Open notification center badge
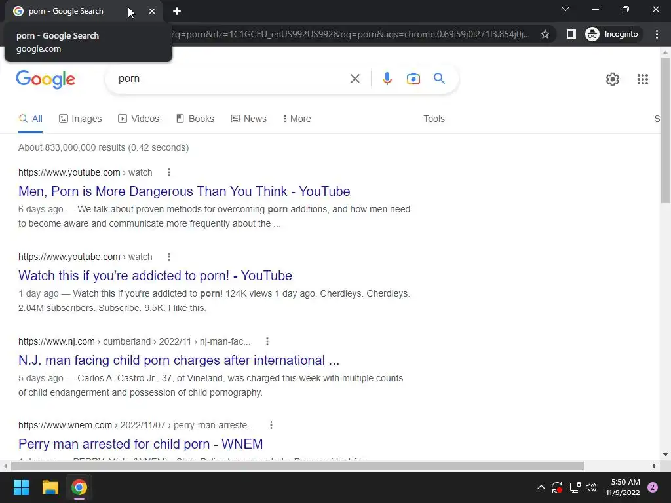Viewport: 671px width, 503px height. click(652, 487)
